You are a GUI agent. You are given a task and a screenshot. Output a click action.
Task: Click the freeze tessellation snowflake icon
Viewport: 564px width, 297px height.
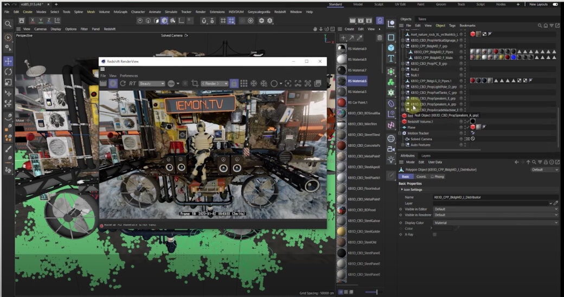[254, 83]
